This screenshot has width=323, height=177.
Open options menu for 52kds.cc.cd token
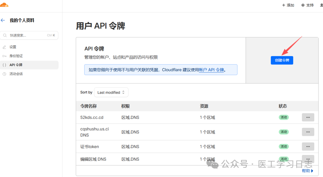(308, 117)
